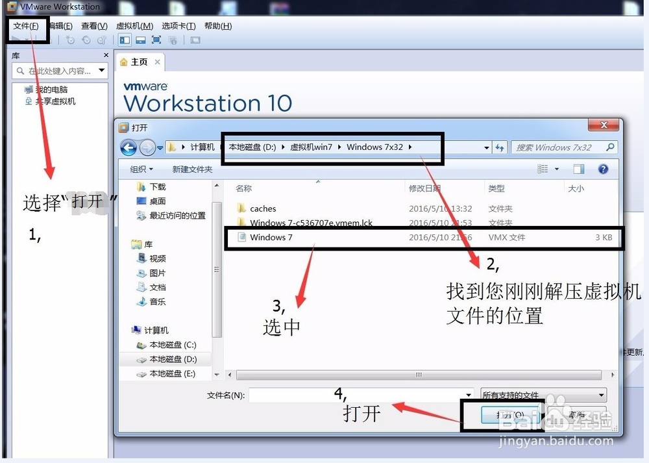Expand the arrow after Windows 7x32 path
The width and height of the screenshot is (649, 463).
[410, 147]
